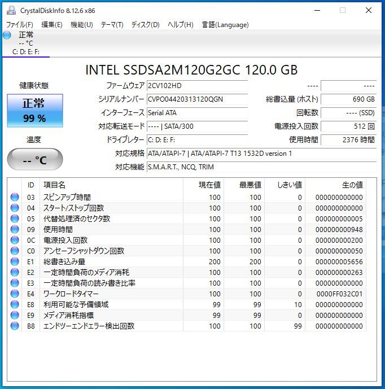Click the 対応規格 field ATA/ATAPI-7
This screenshot has height=389, width=385.
(262, 154)
